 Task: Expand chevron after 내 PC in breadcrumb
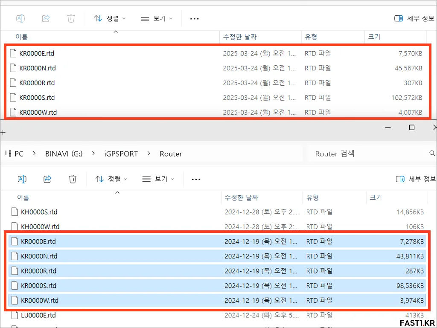pyautogui.click(x=34, y=154)
